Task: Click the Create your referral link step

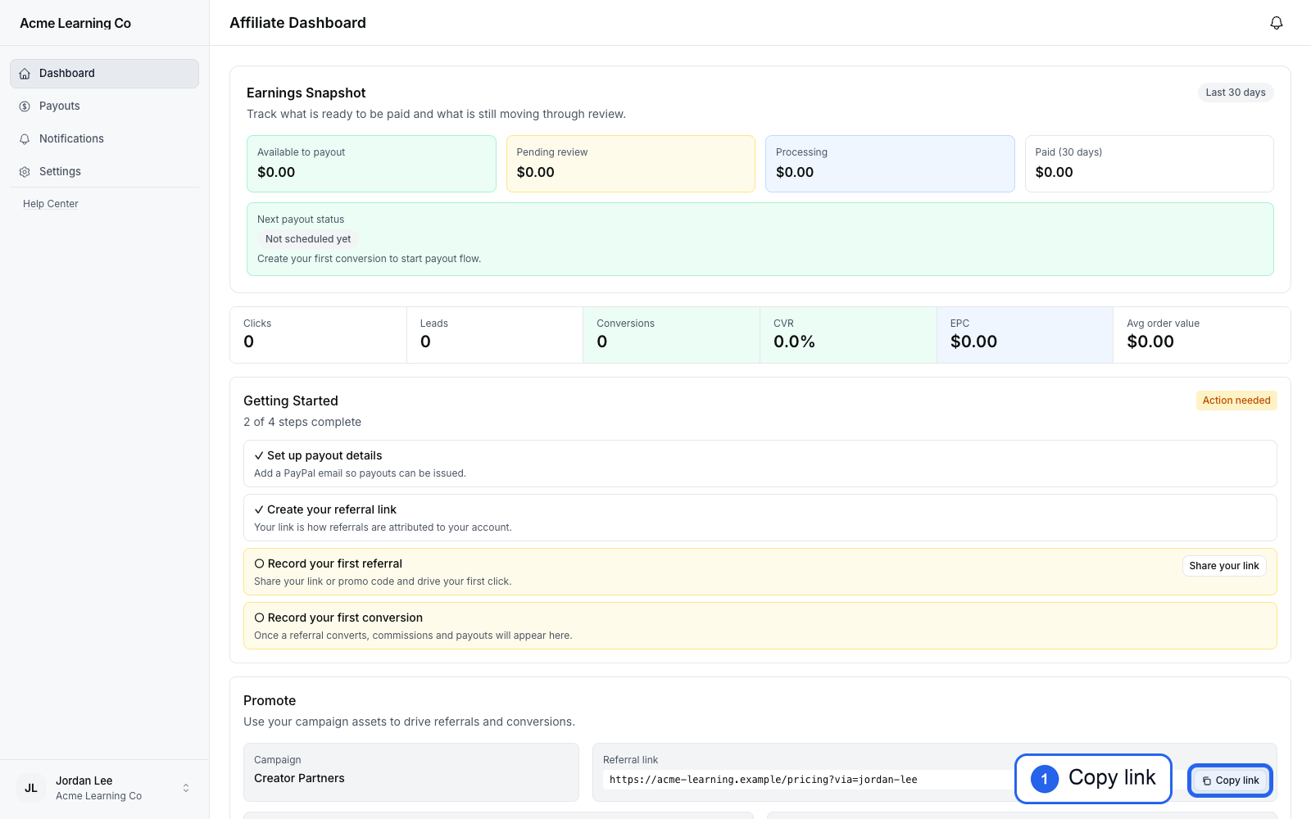Action: (760, 518)
